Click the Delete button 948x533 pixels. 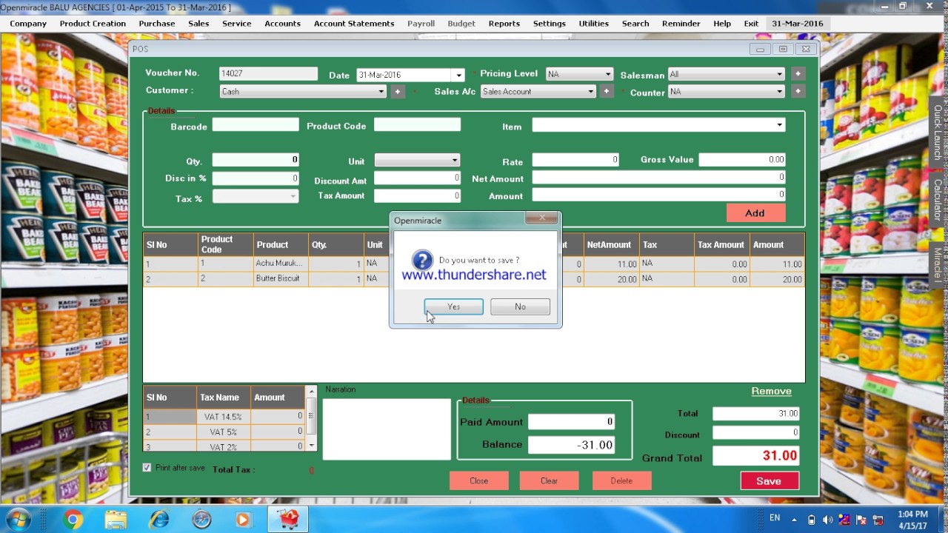coord(621,480)
